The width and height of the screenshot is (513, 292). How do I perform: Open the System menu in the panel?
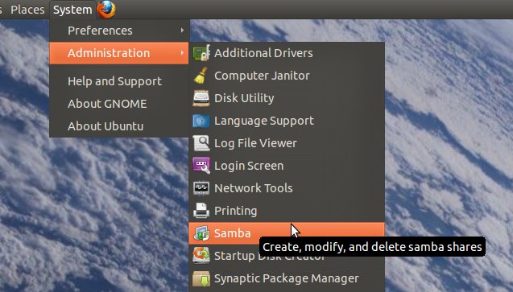(x=72, y=10)
